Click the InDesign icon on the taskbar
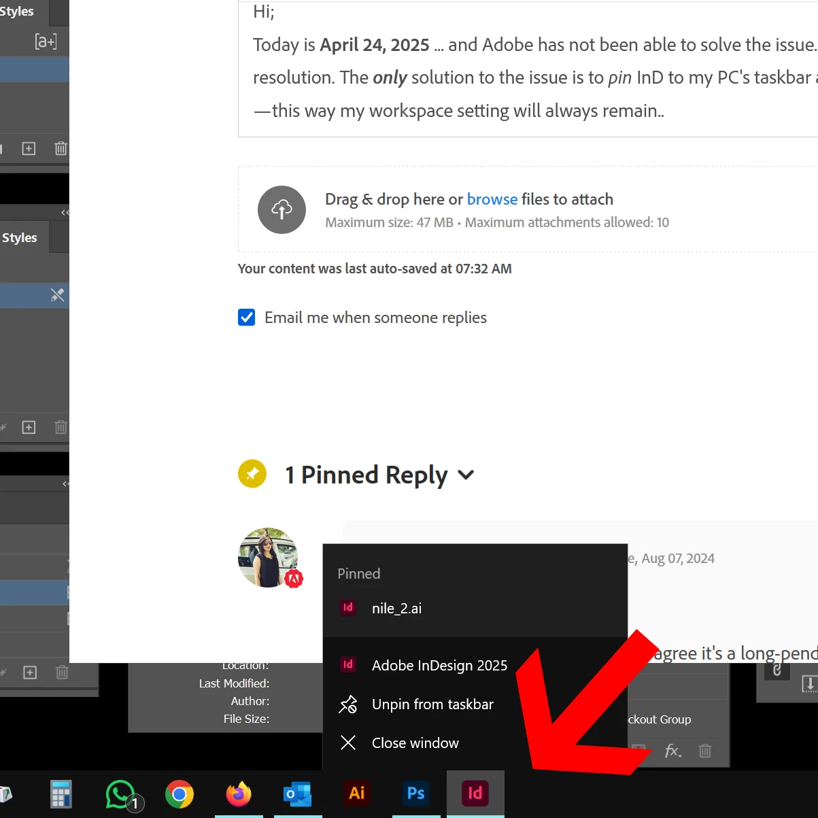This screenshot has height=818, width=818. click(475, 793)
